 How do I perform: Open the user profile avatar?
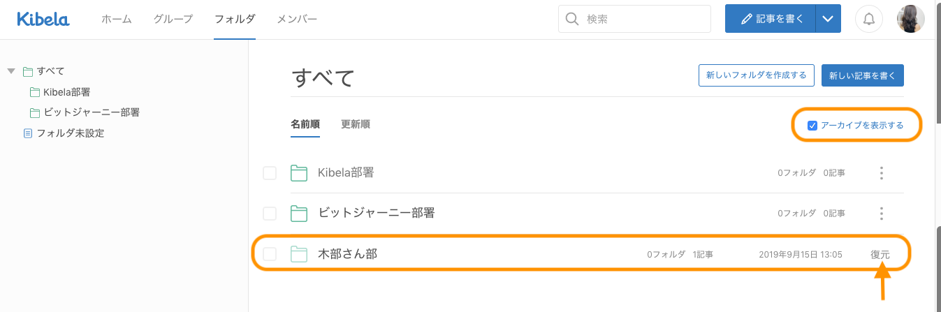point(911,20)
